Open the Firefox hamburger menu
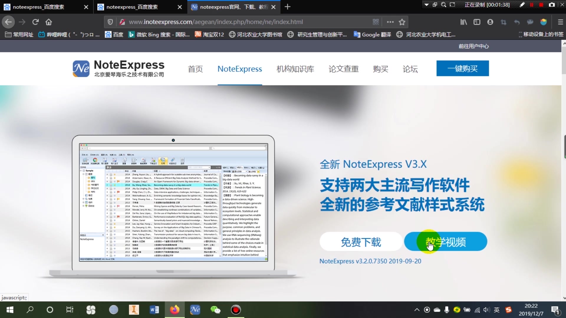 pyautogui.click(x=560, y=22)
